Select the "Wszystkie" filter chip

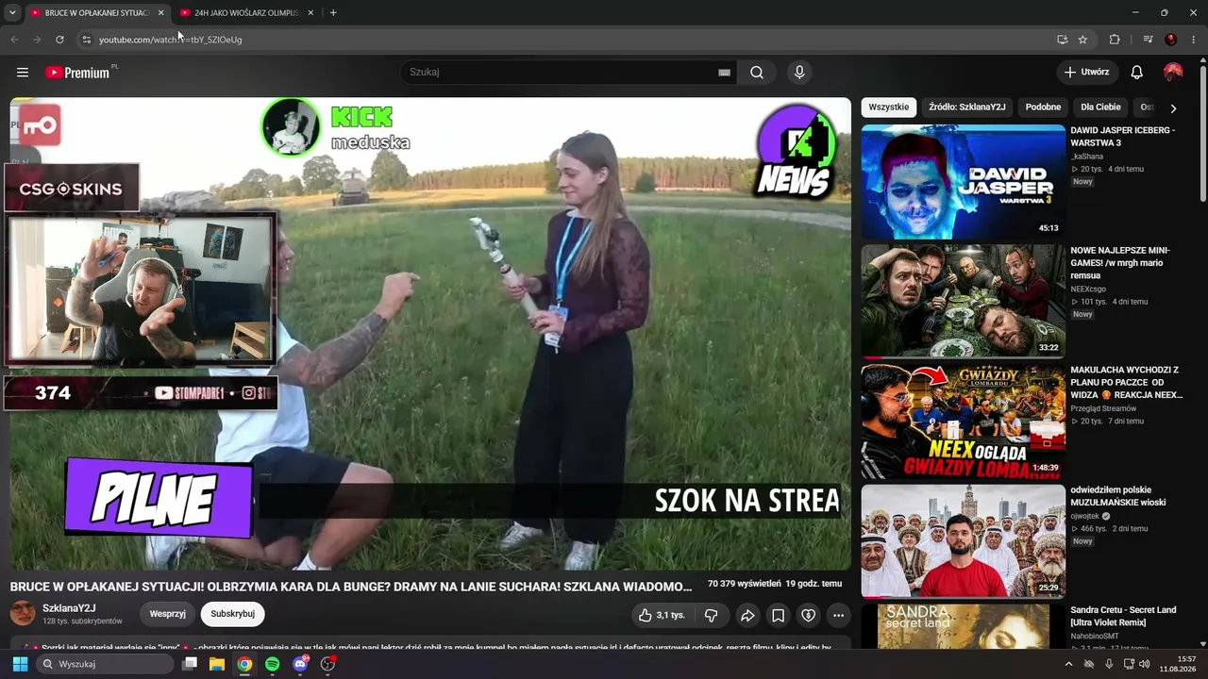click(889, 108)
